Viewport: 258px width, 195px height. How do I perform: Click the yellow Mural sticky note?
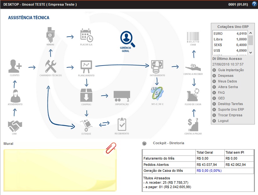tap(60, 169)
